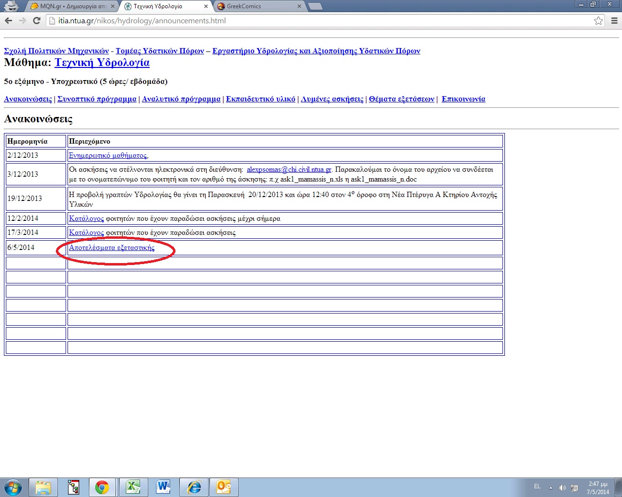Go to Λυμένες ασκήσεις page
The image size is (622, 497).
pyautogui.click(x=332, y=99)
